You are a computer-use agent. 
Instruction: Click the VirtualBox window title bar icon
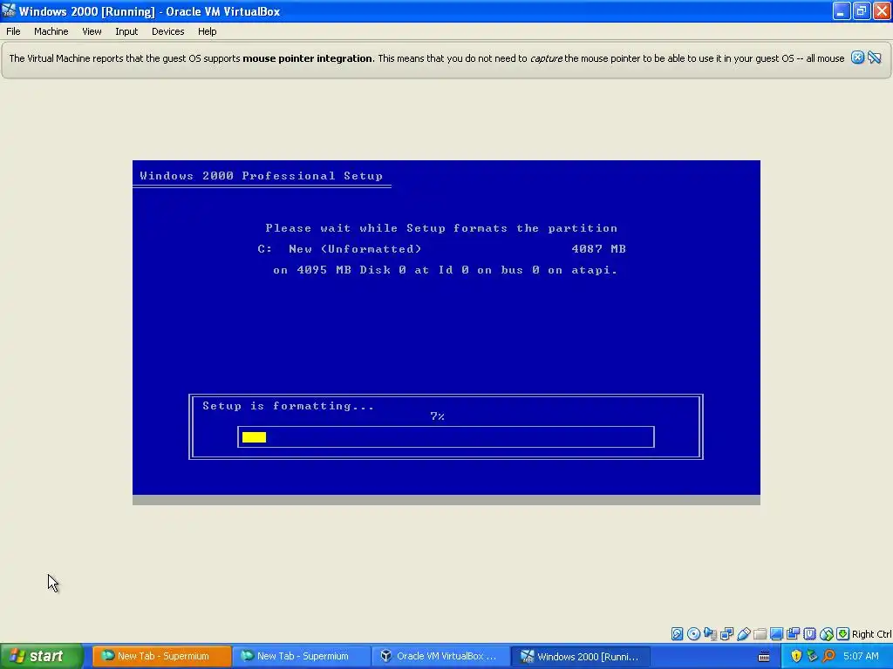pos(9,10)
